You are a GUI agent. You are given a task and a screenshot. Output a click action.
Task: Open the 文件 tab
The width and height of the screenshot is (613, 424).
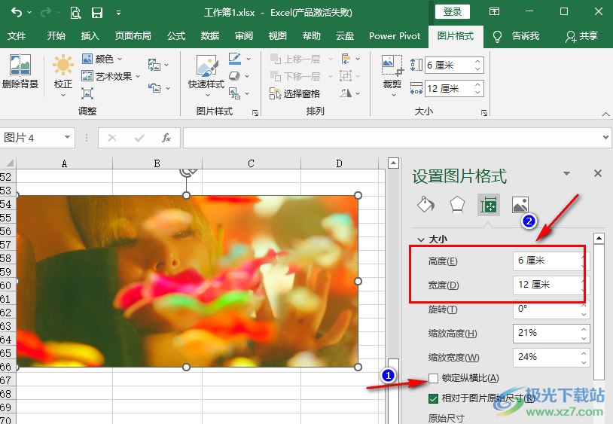tap(17, 36)
